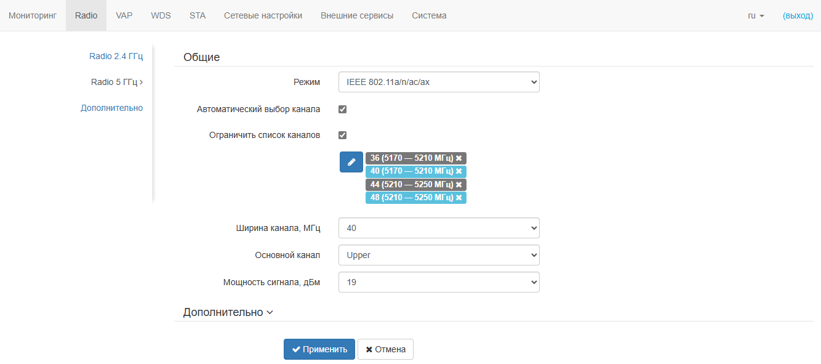Click the Применить apply button
821x364 pixels.
click(319, 349)
